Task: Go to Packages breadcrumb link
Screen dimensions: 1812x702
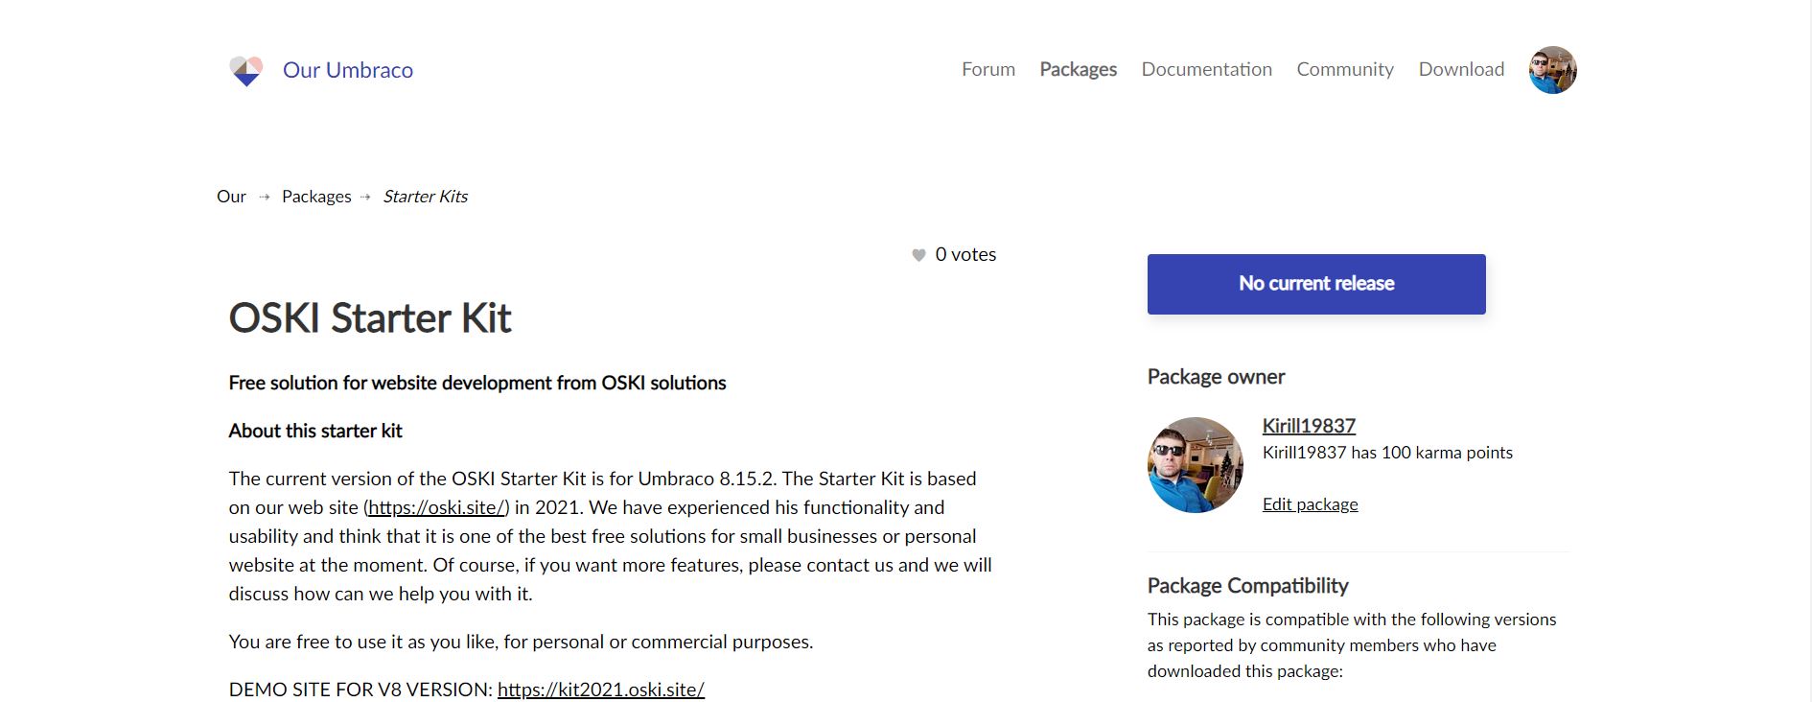Action: click(316, 197)
